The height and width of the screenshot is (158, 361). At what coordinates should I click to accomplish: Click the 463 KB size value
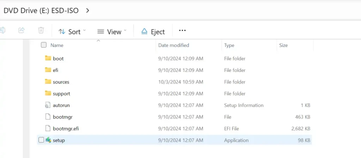point(303,117)
